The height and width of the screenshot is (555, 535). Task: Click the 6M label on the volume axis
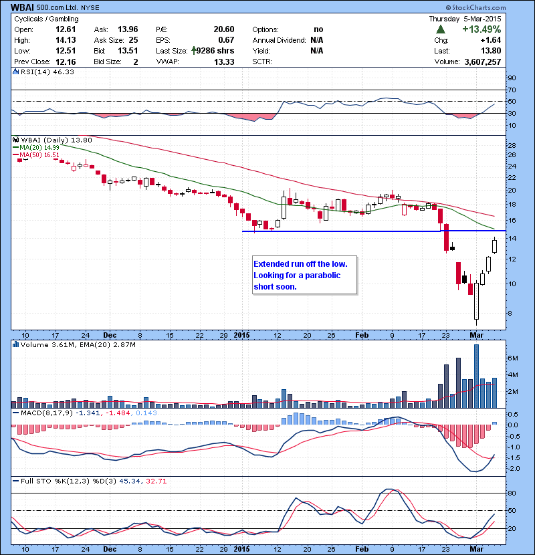tap(513, 358)
